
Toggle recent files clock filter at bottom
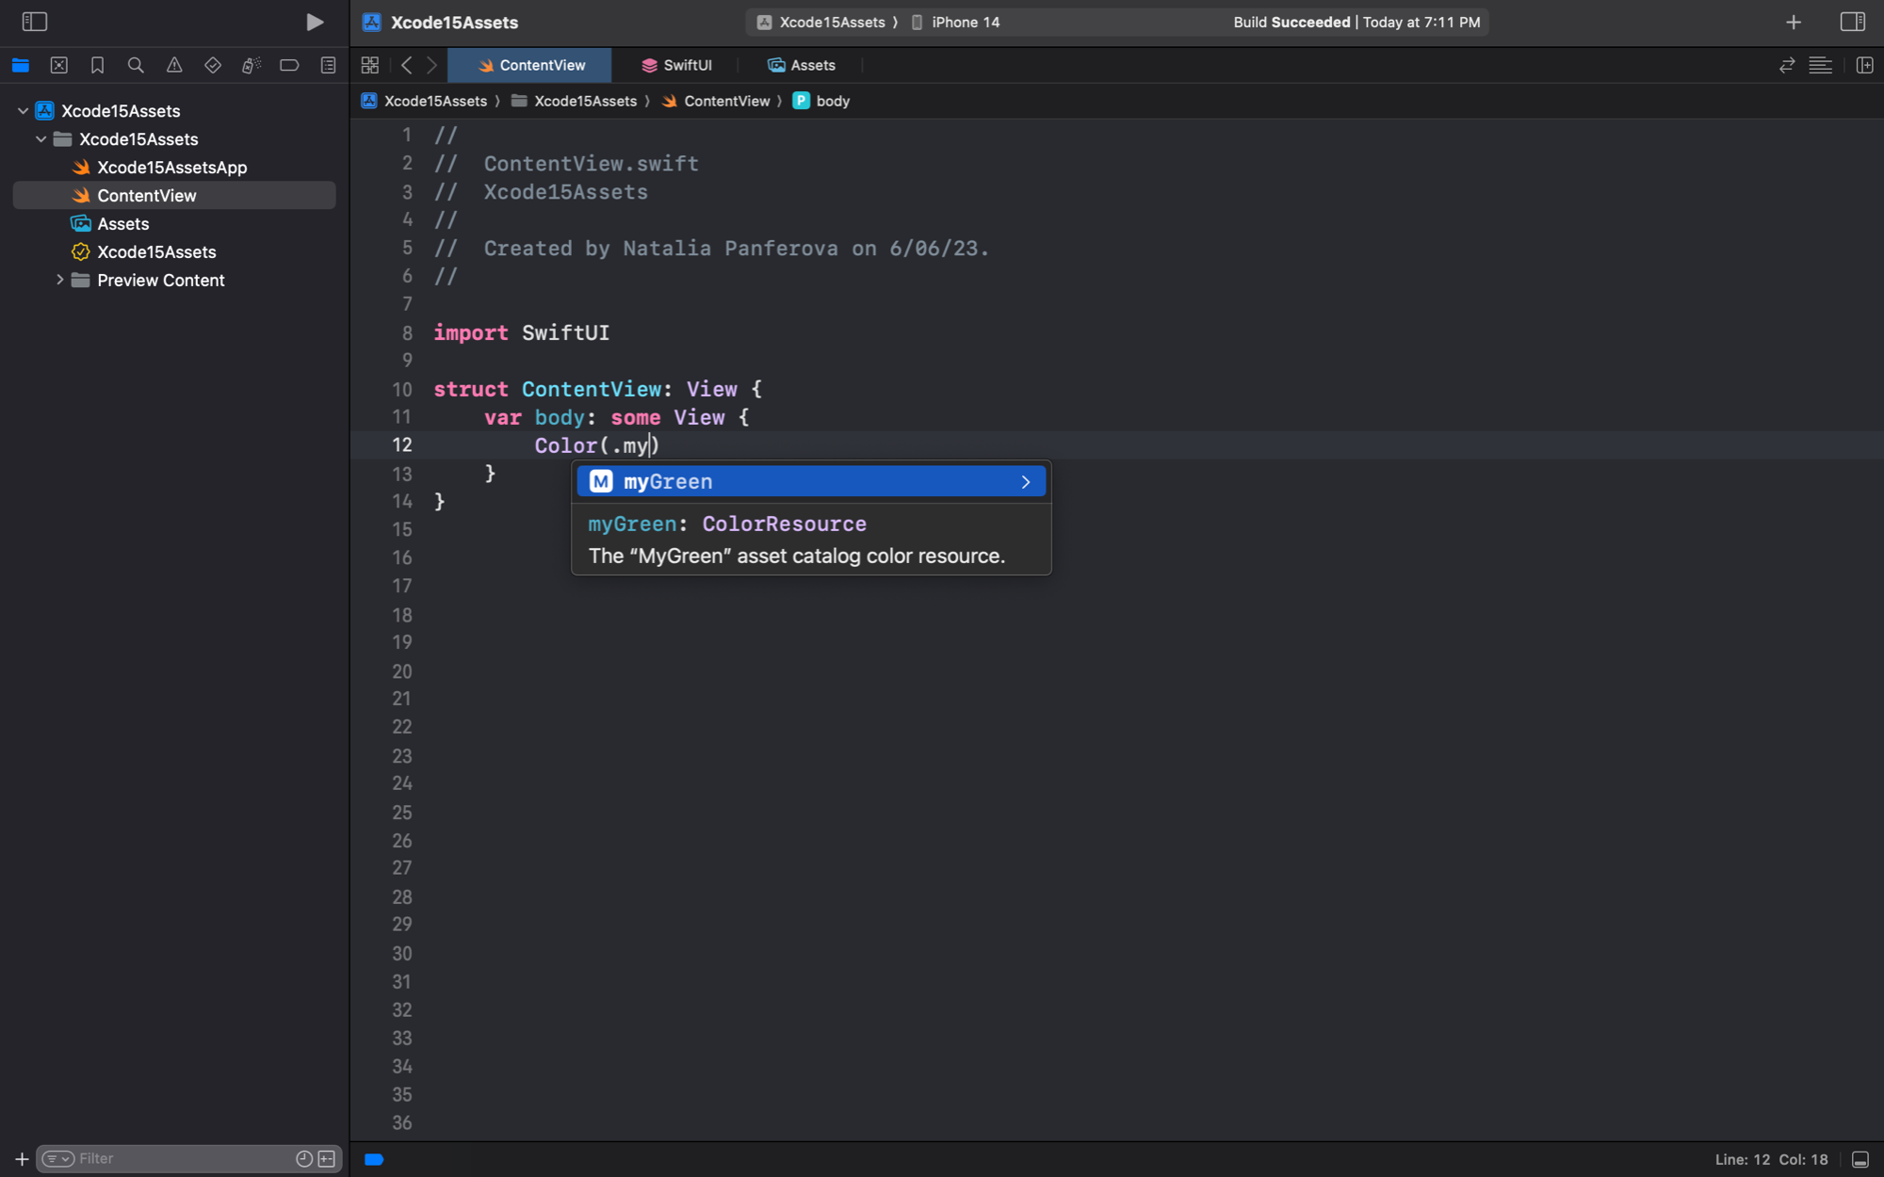tap(303, 1158)
